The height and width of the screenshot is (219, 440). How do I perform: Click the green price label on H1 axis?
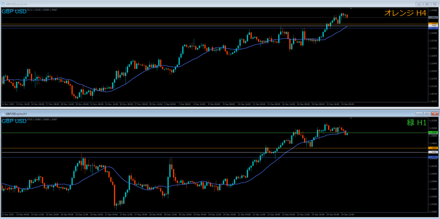pos(433,133)
